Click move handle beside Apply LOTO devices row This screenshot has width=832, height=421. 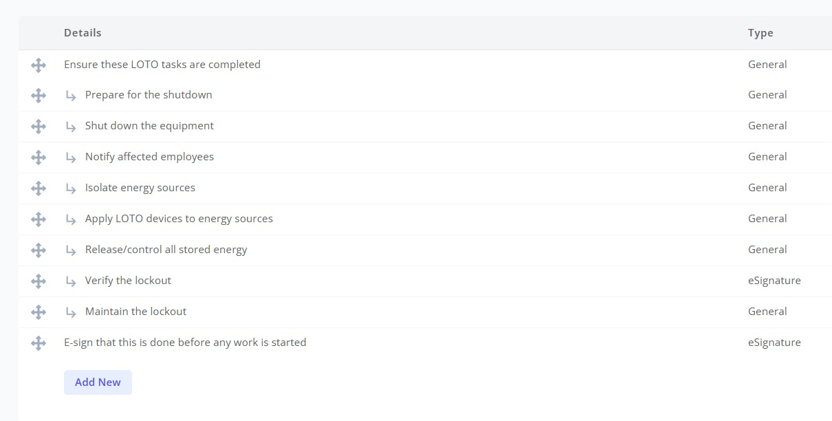[39, 219]
